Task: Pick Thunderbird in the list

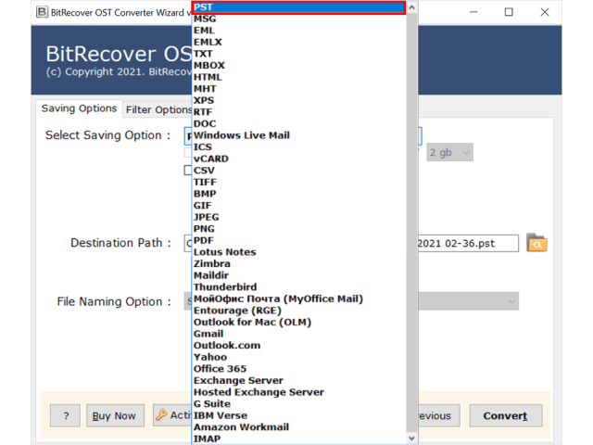Action: click(x=298, y=287)
